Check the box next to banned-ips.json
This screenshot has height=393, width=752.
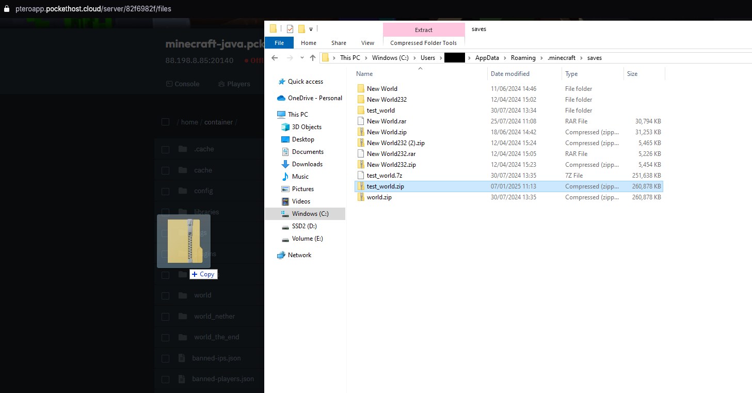click(165, 358)
